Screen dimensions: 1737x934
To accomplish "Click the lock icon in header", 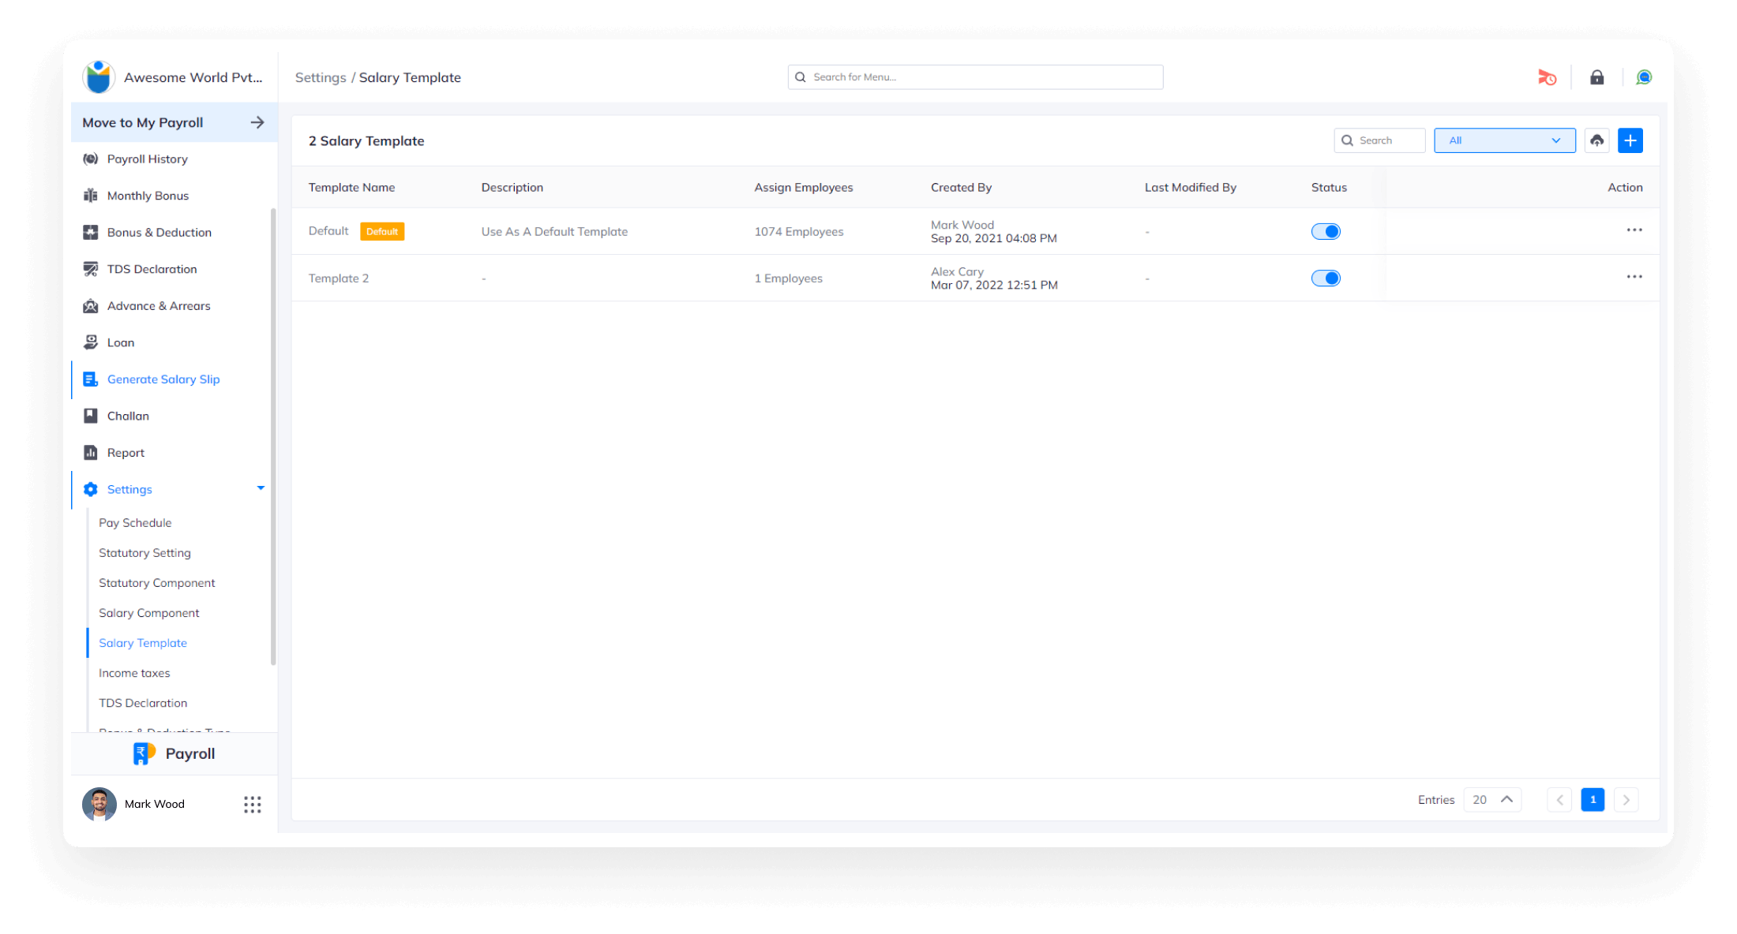I will (1597, 77).
